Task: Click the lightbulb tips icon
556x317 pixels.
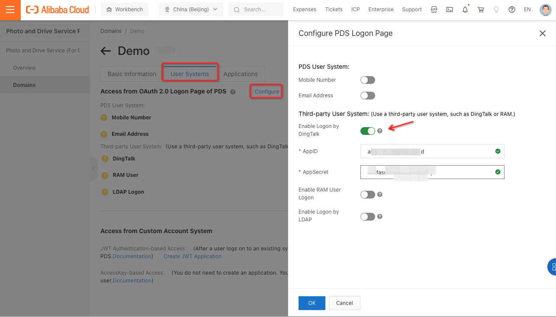Action: tap(496, 10)
